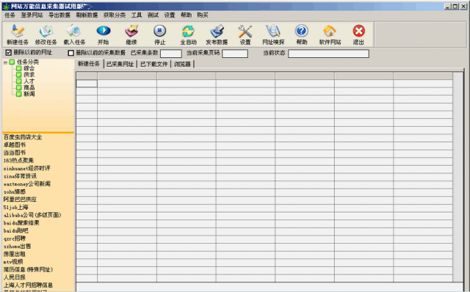Open 软件网站 house toolbar icon

click(x=330, y=31)
